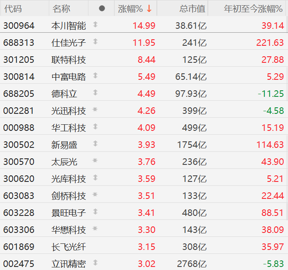Click year-to-date value 5.21
This screenshot has width=288, height=270.
click(275, 179)
